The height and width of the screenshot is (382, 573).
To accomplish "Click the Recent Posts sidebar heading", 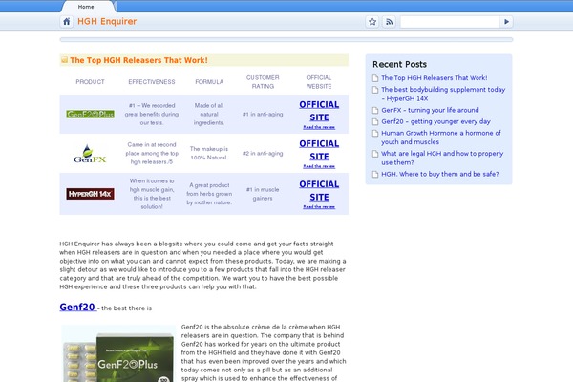I will click(400, 64).
